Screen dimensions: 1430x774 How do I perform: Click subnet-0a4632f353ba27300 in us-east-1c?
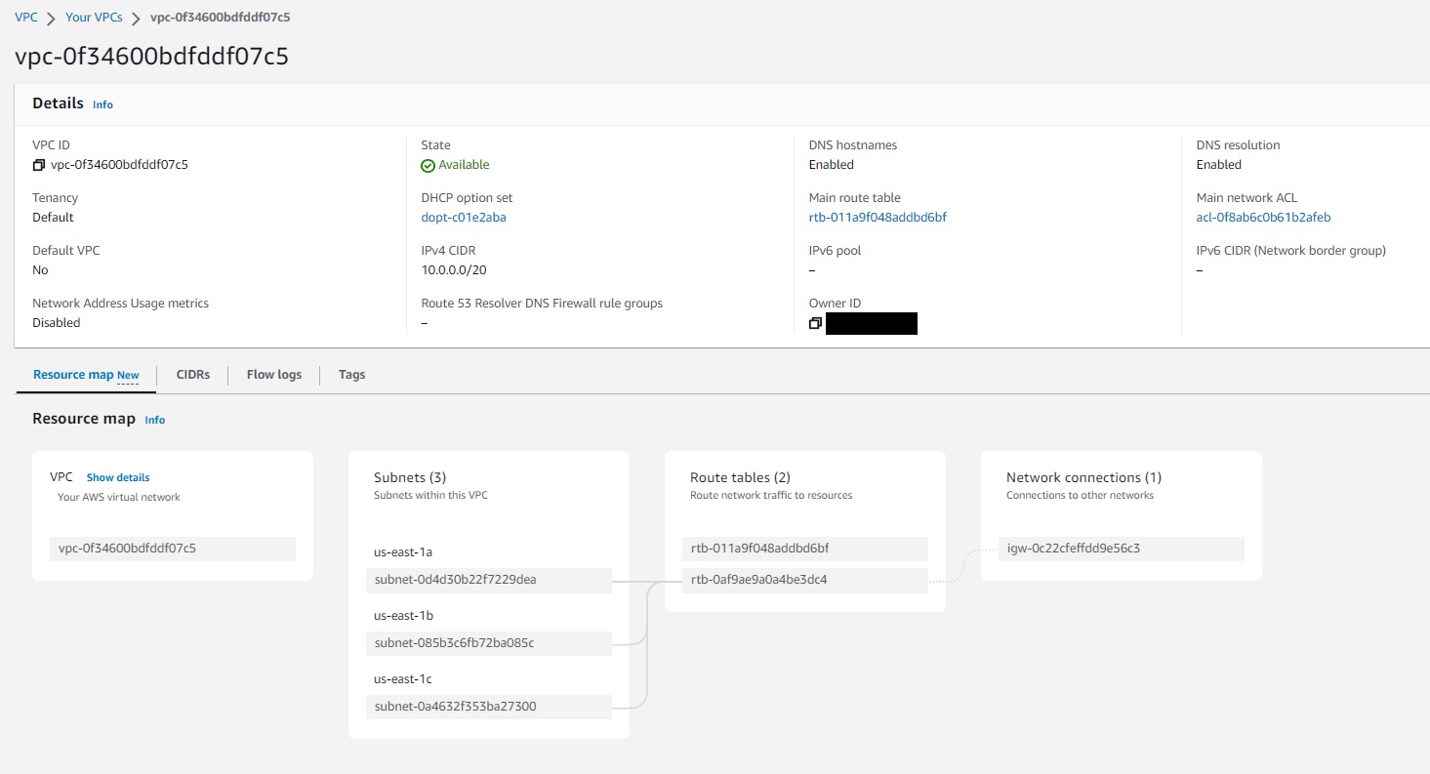point(454,706)
